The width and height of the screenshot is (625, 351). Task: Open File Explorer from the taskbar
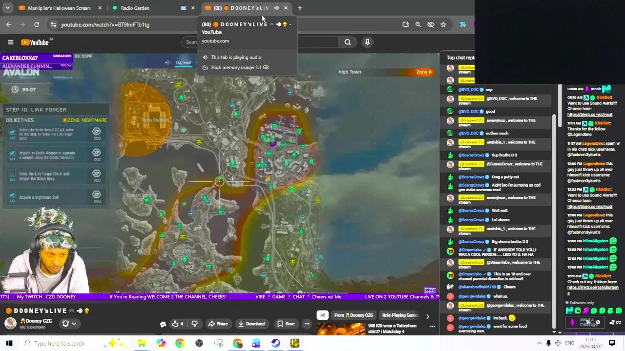[x=142, y=343]
